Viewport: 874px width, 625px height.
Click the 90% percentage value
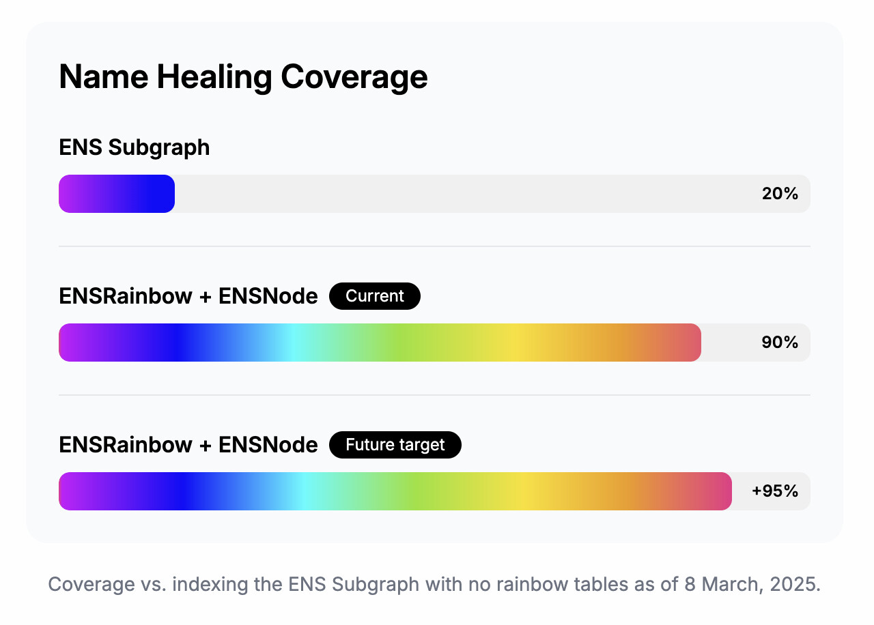point(780,343)
